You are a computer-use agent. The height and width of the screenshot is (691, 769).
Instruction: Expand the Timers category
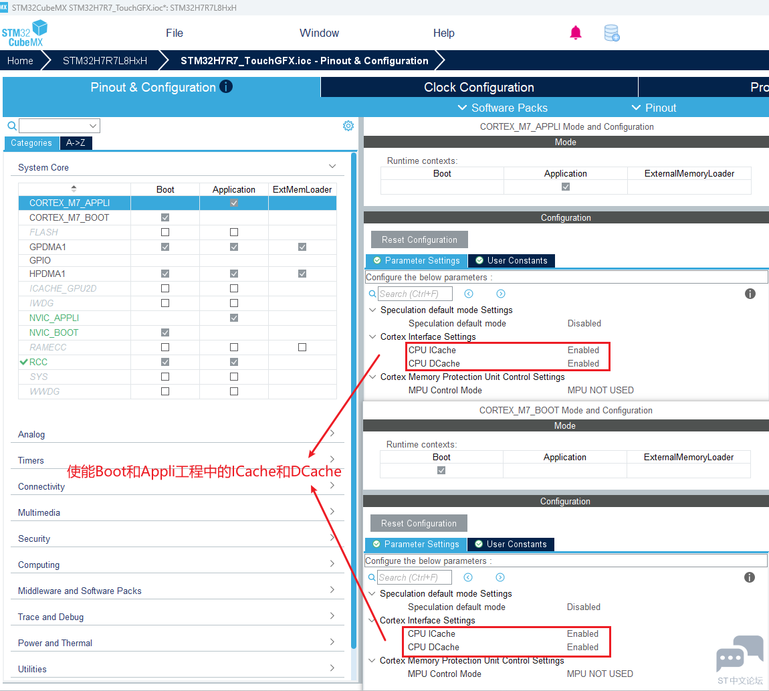pos(332,460)
